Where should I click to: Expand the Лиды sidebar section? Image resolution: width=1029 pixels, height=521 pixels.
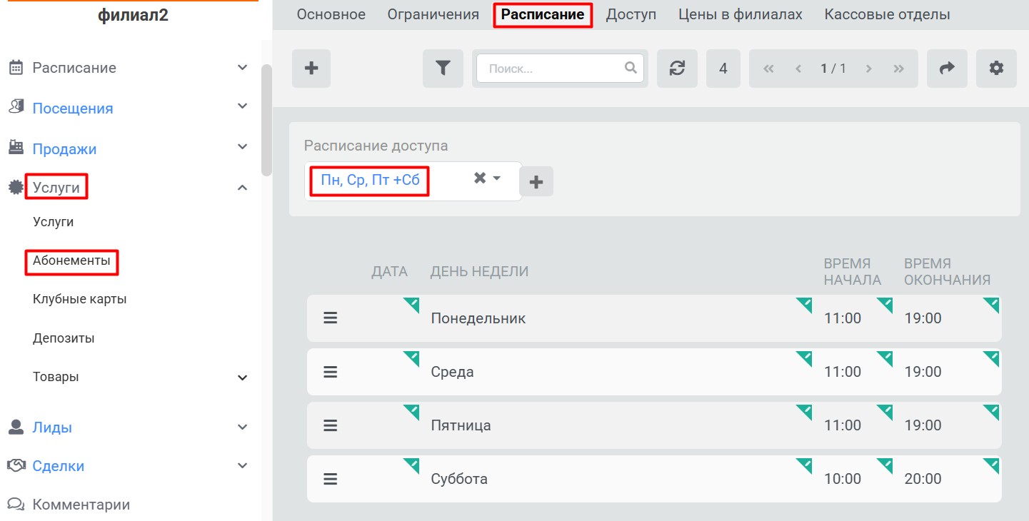pos(243,428)
